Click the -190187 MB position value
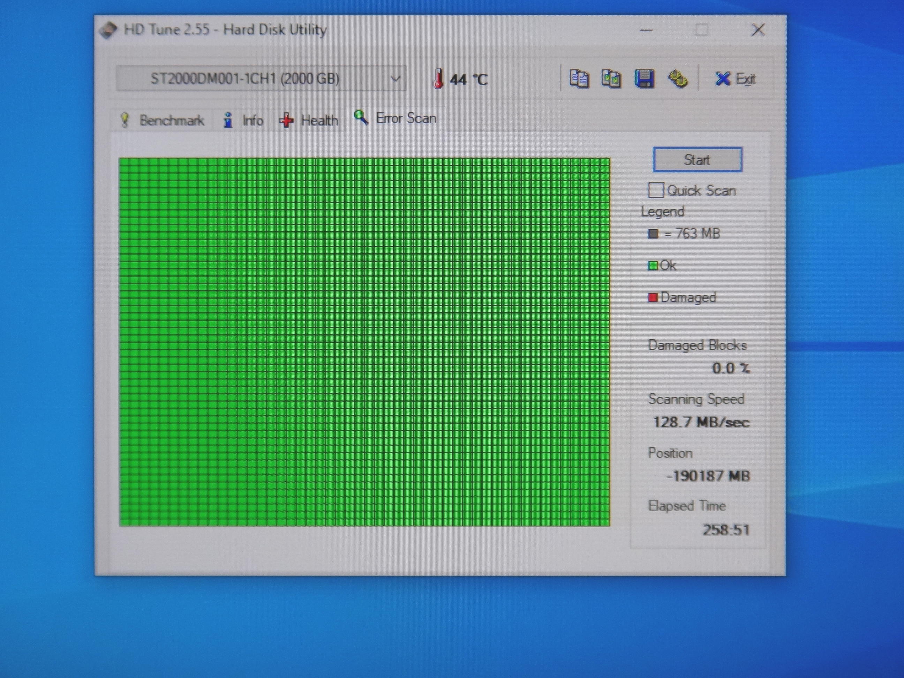 click(x=708, y=476)
